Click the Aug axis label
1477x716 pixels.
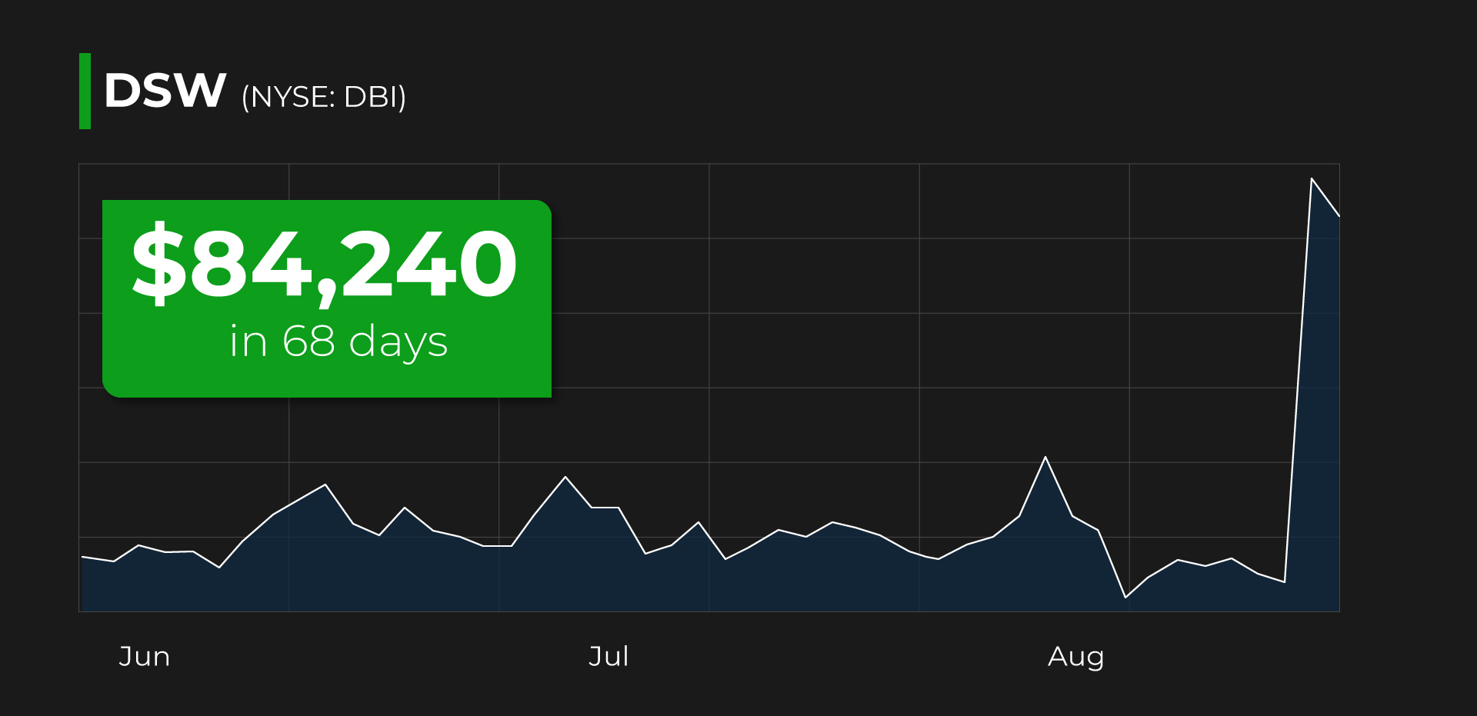[x=1076, y=658]
